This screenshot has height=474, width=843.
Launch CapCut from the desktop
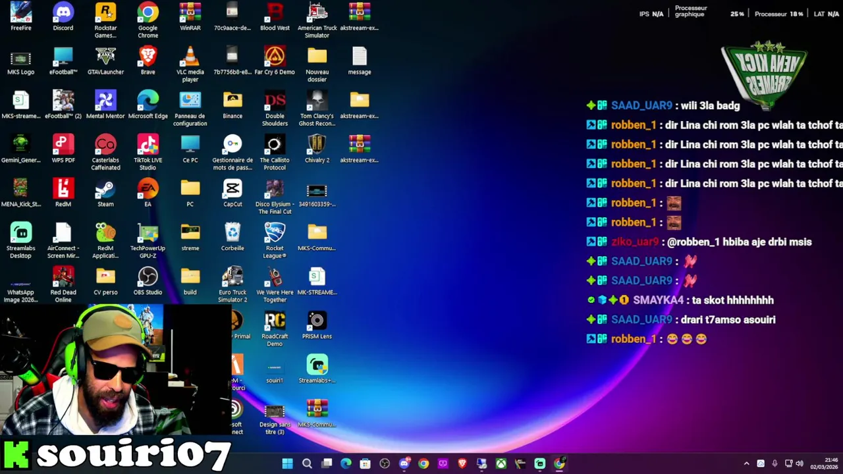click(x=232, y=194)
